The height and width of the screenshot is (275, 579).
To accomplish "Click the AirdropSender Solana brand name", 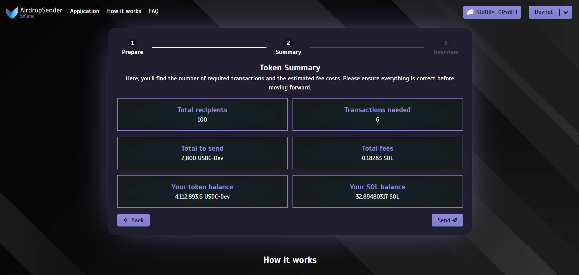I will [x=41, y=12].
